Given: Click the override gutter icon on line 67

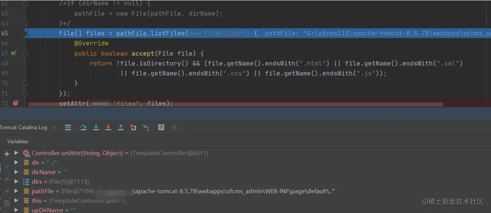Looking at the screenshot, I should coord(14,53).
